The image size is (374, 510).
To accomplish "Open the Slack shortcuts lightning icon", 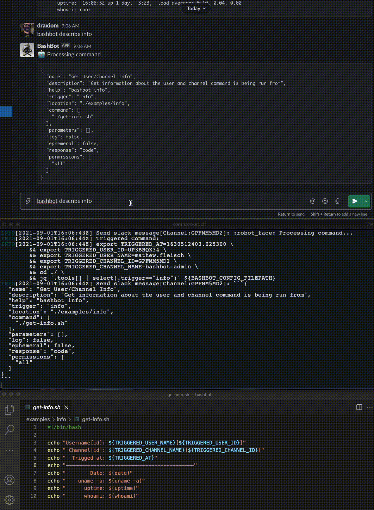I will click(x=28, y=201).
